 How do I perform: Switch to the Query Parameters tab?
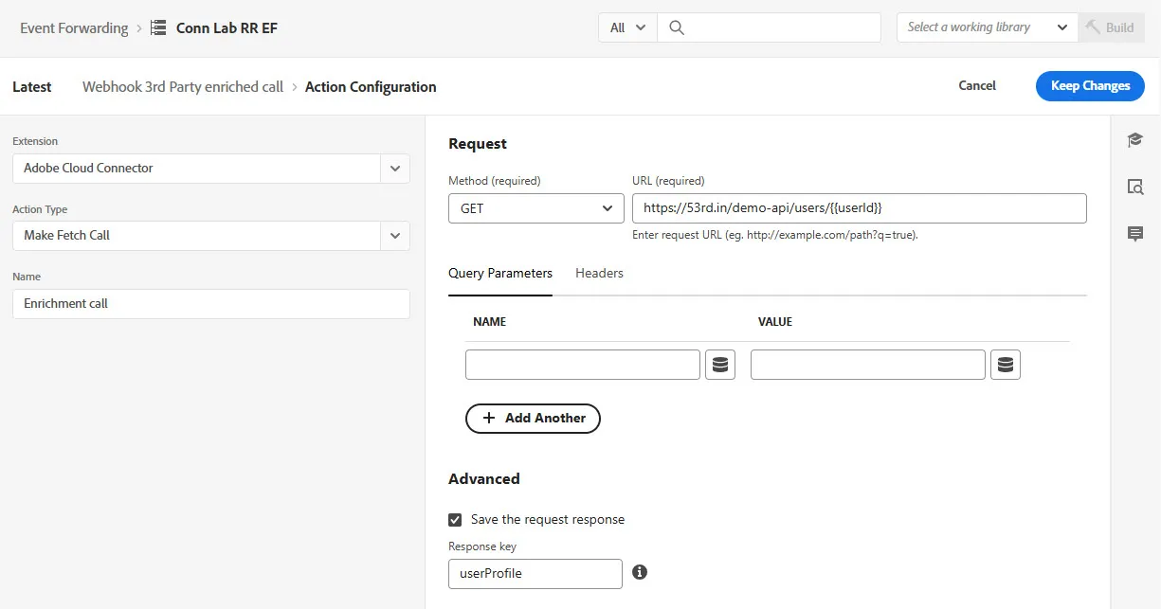(500, 273)
